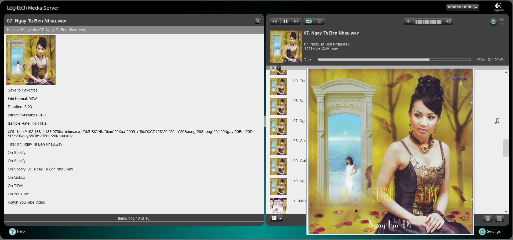The height and width of the screenshot is (240, 513).
Task: Click the 'Duration: 5:23' text
Action: 20,107
